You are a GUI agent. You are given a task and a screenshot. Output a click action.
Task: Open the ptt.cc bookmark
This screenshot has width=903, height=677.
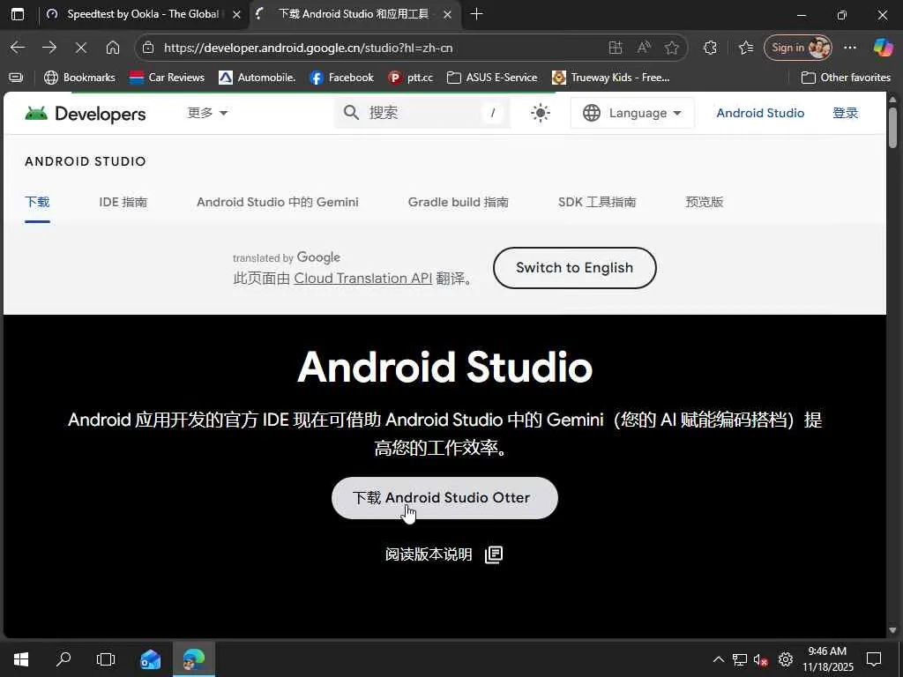(x=411, y=78)
